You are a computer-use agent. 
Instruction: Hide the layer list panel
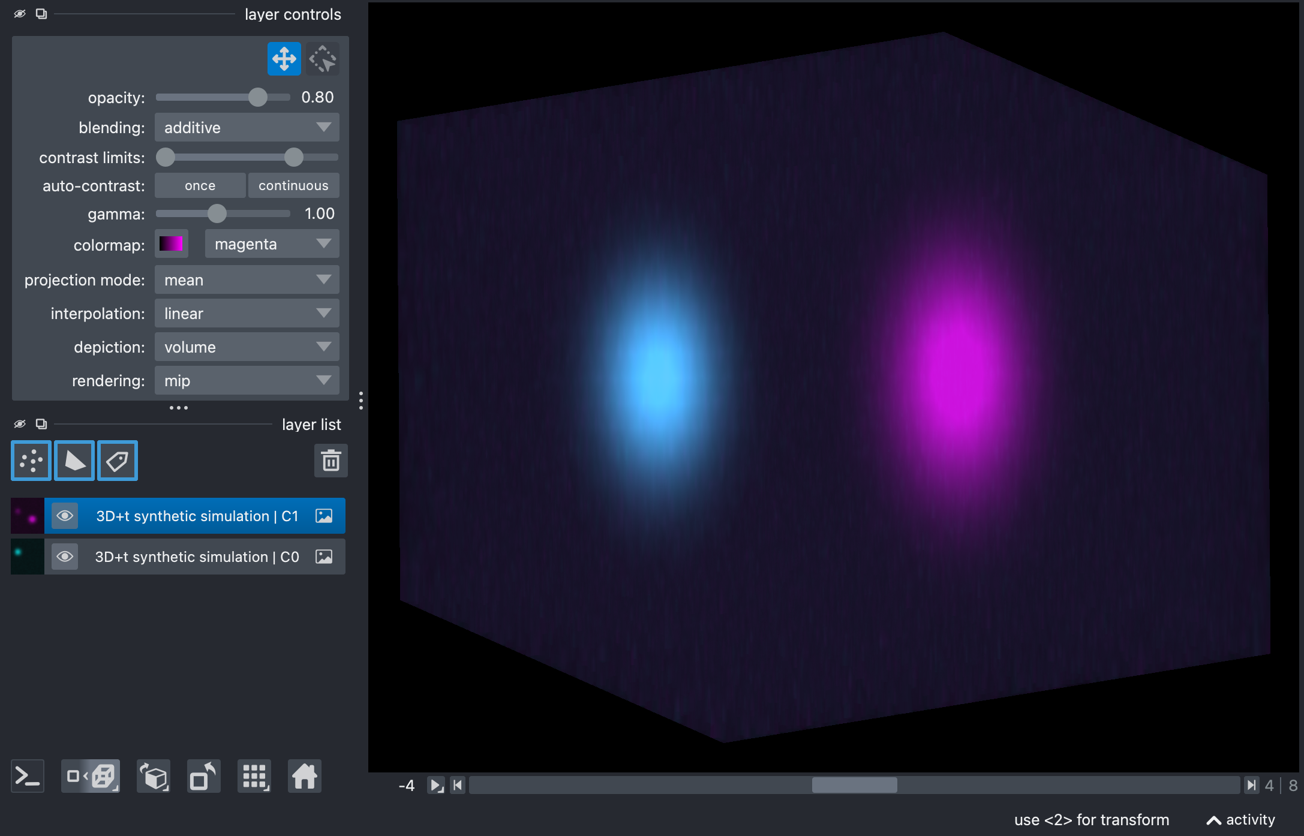coord(20,424)
